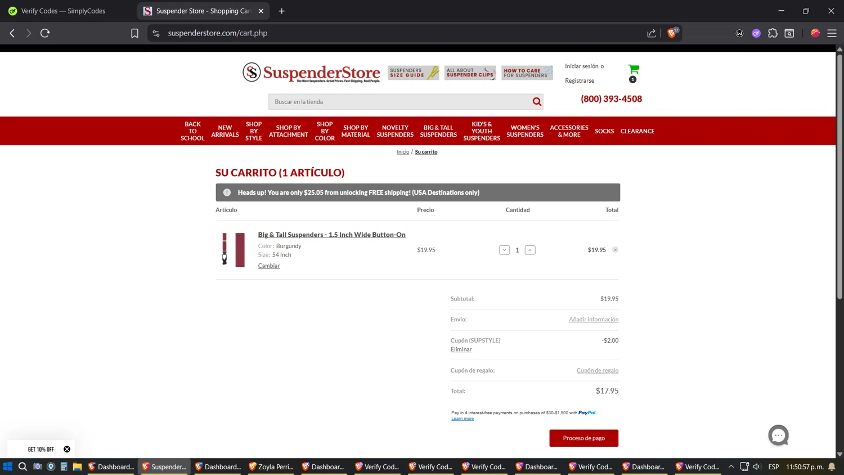Viewport: 844px width, 475px height.
Task: Click the phone number (800) 393-4508
Action: pos(611,99)
